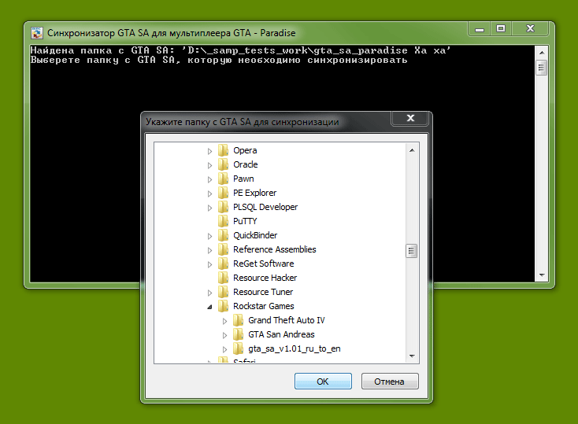578x424 pixels.
Task: Expand the Oracle folder
Action: coord(209,165)
